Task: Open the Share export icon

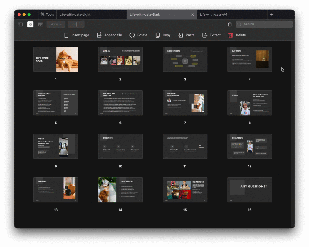Action: (x=230, y=24)
